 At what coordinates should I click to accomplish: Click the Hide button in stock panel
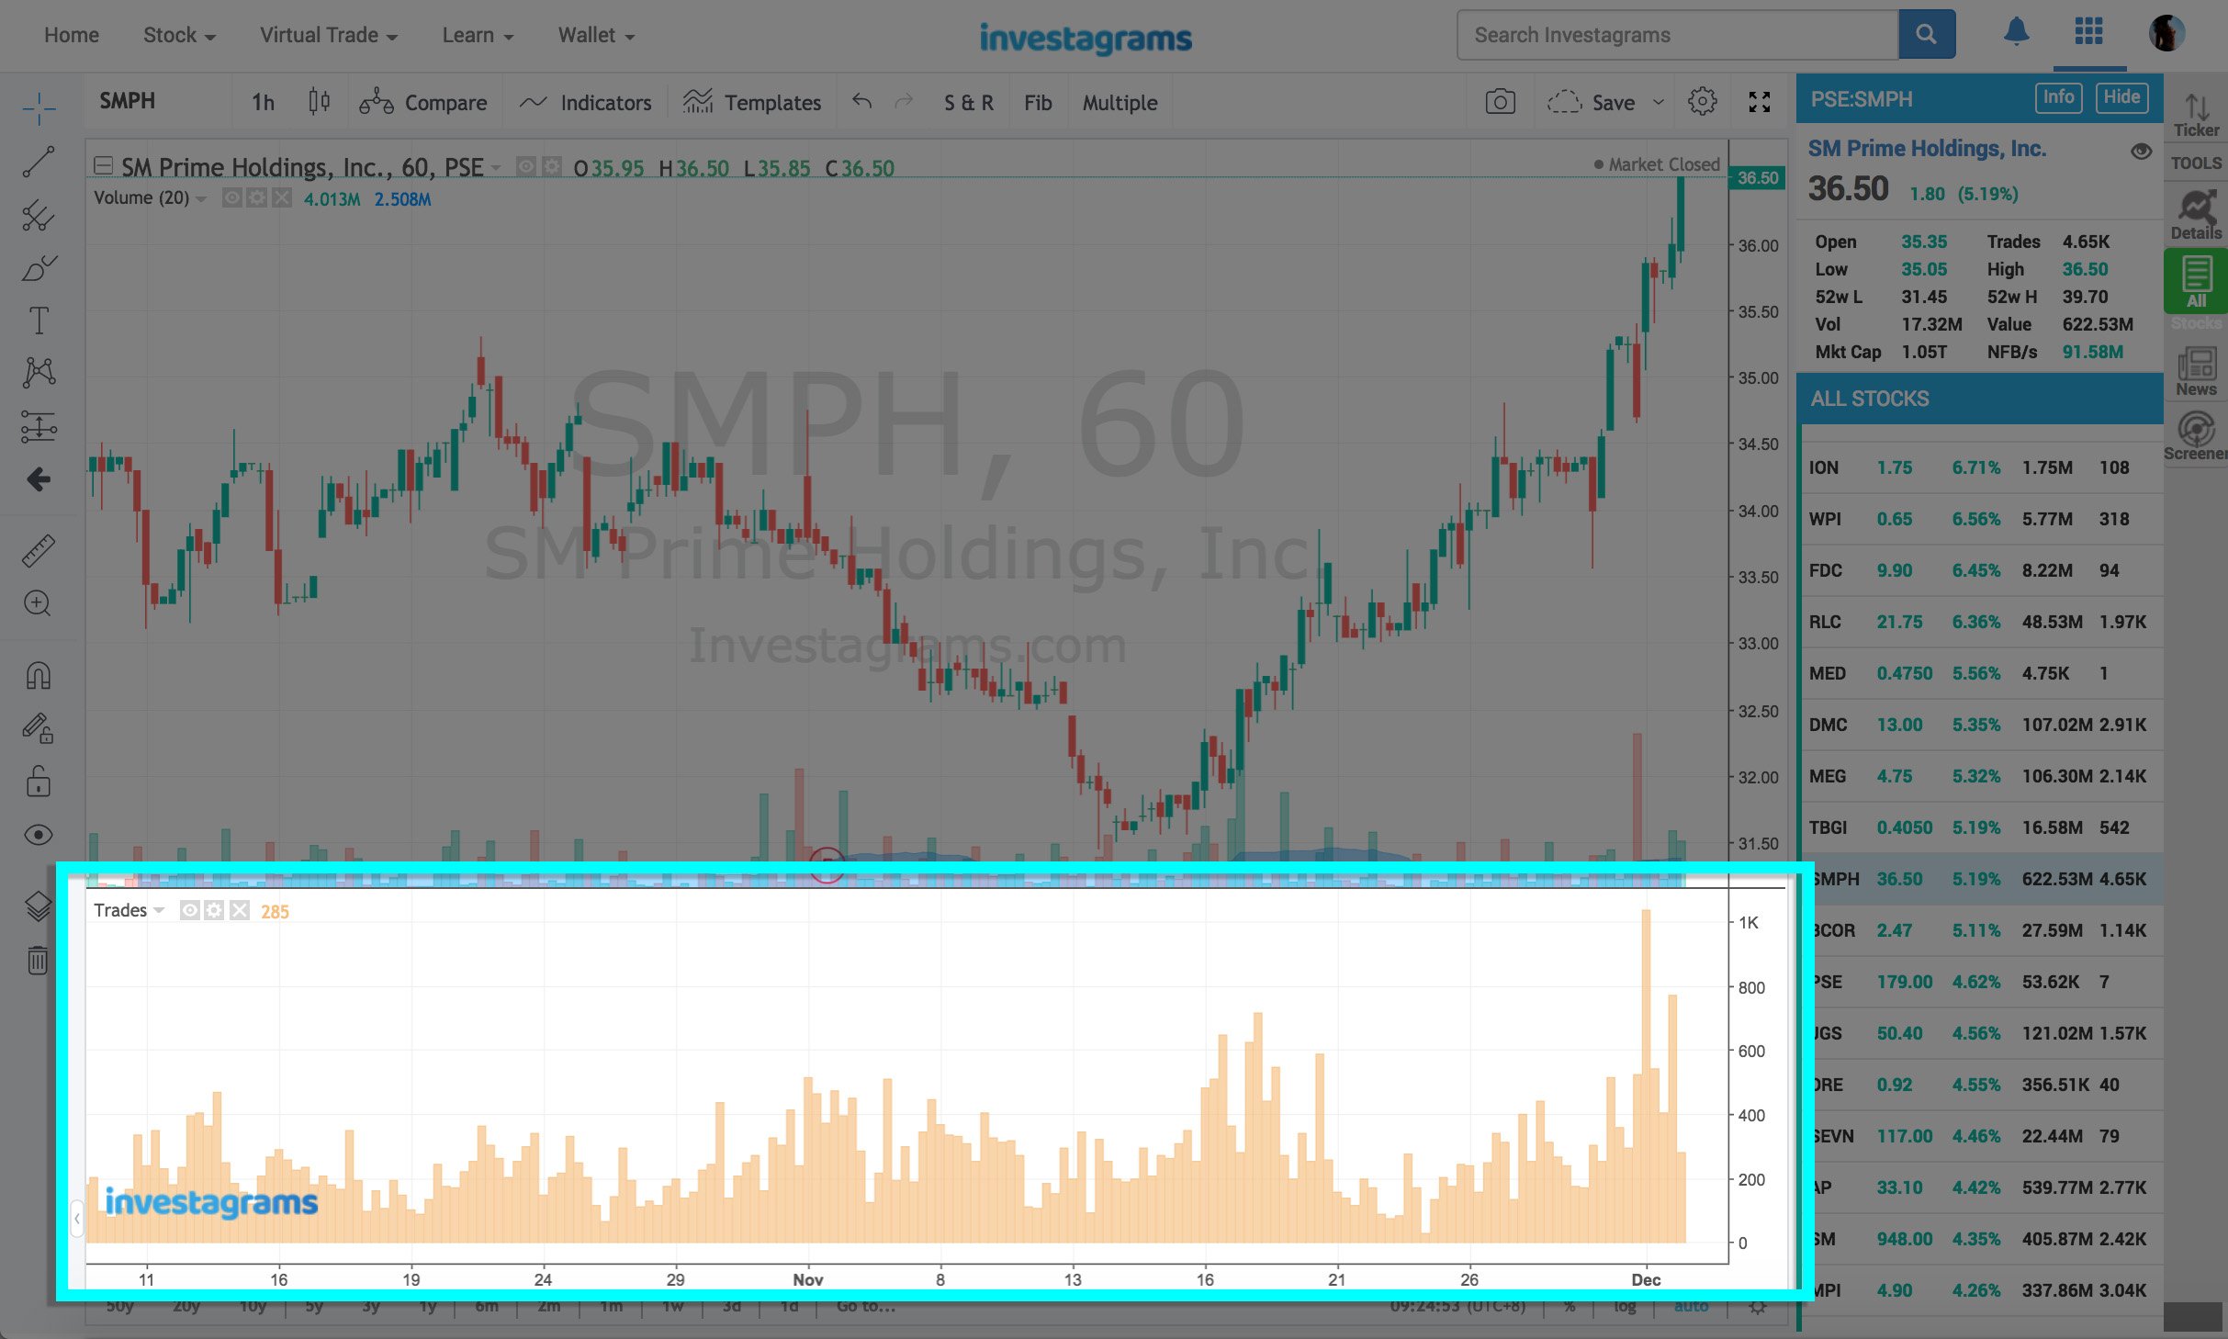click(x=2121, y=97)
